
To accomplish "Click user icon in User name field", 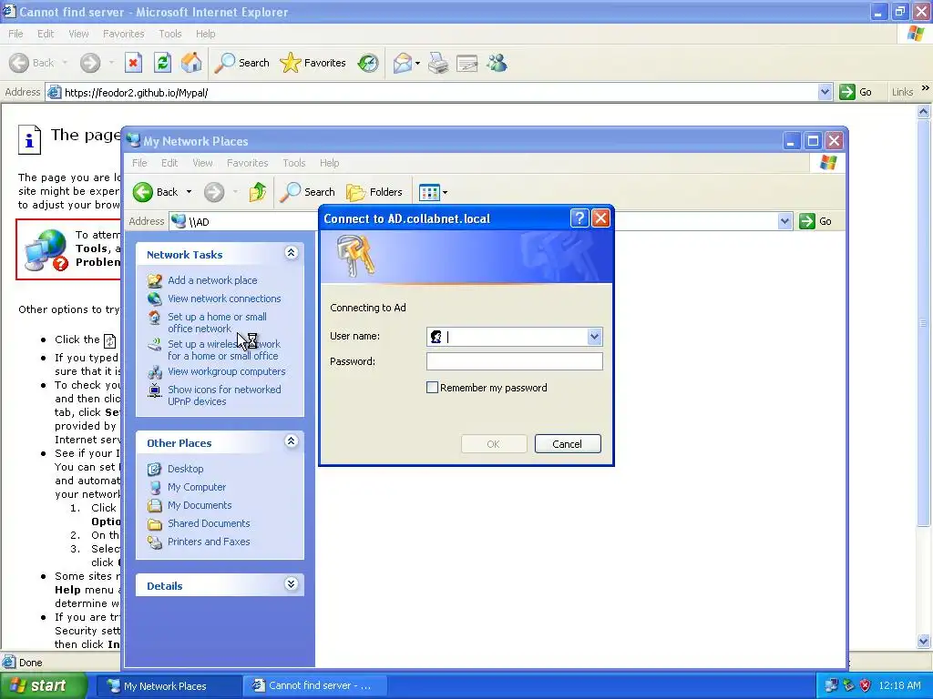I will click(x=436, y=337).
